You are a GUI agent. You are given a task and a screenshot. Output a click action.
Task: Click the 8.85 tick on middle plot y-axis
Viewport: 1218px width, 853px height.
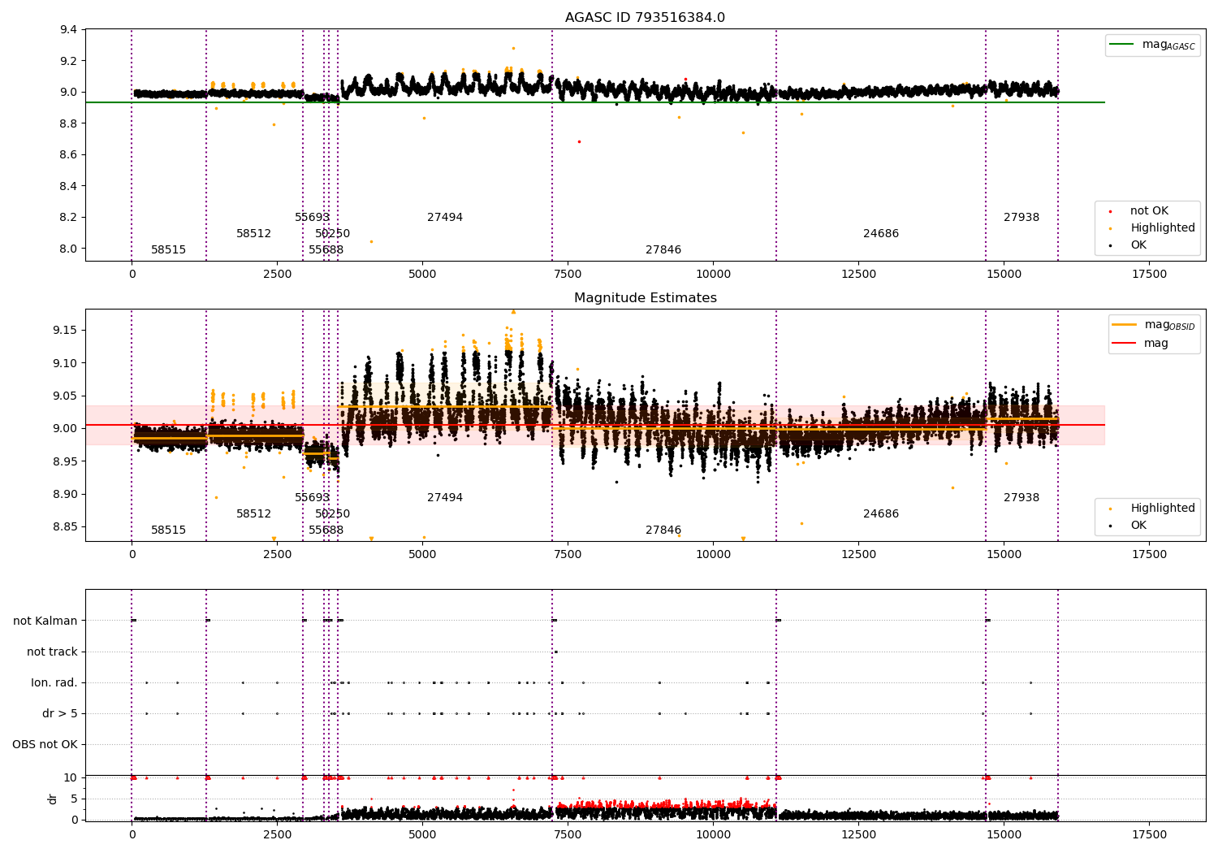65,526
